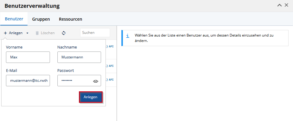Confirm with the blue Anlegen button

point(91,97)
